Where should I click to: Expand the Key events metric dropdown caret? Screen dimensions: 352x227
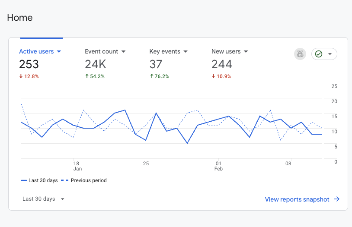click(x=186, y=52)
